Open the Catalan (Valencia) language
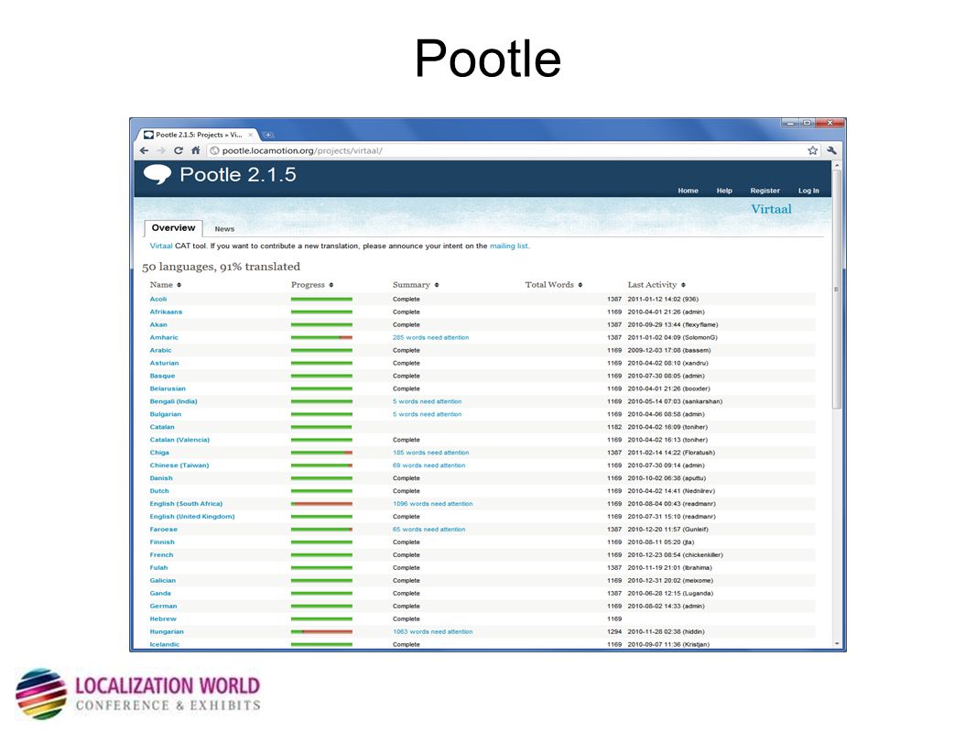This screenshot has width=976, height=733. coord(179,440)
